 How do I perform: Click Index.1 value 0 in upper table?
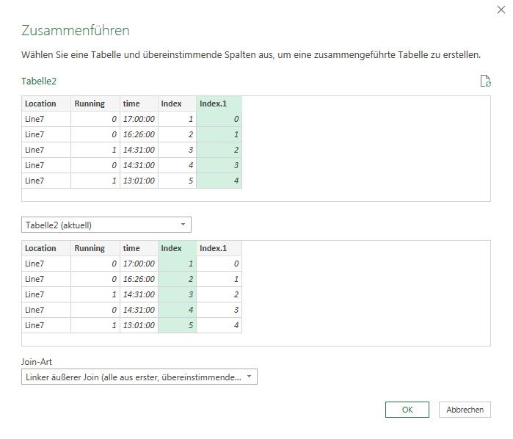(219, 119)
